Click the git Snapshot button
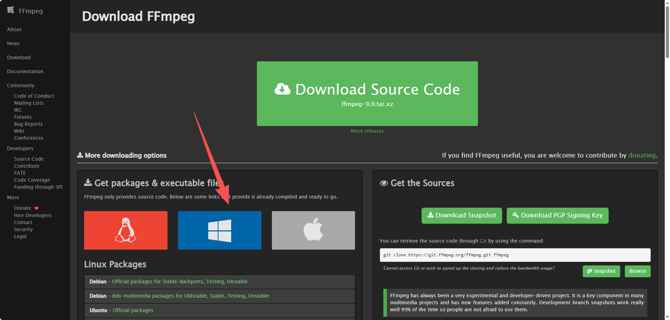 click(x=601, y=271)
